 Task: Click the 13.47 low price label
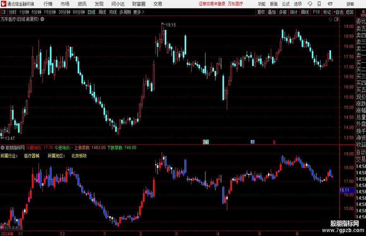[x=10, y=138]
